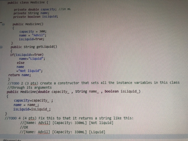Click the 'else' keyword

(21, 63)
